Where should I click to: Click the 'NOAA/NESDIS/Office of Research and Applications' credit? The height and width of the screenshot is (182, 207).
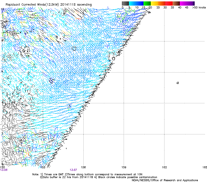(x=165, y=180)
